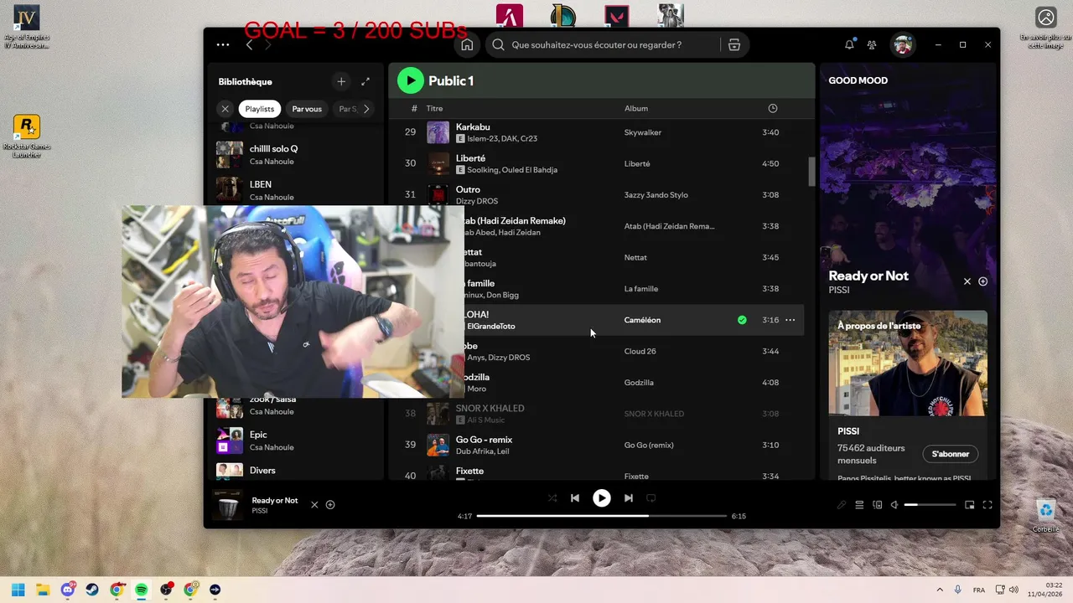The image size is (1073, 603).
Task: Sort by the # column header
Action: [414, 108]
